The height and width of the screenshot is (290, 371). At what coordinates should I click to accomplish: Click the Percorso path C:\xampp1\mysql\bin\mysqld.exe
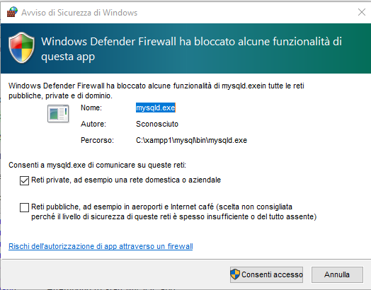click(191, 140)
